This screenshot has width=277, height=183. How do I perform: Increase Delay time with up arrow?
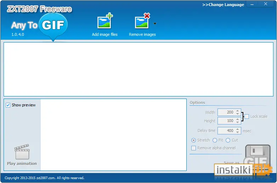tap(237, 129)
